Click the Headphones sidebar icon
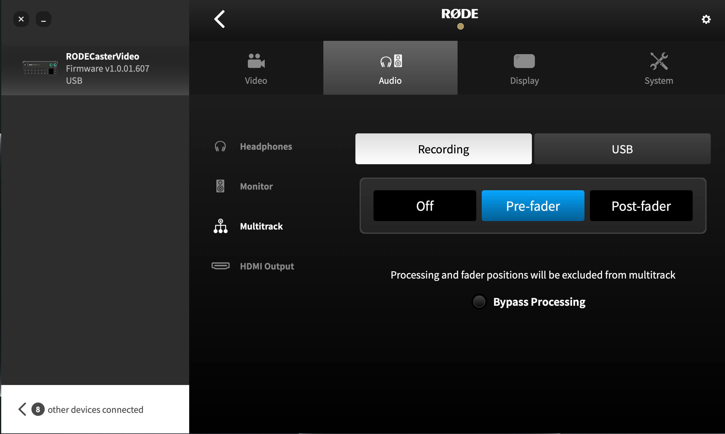Screen dimensions: 725x434 pyautogui.click(x=220, y=146)
